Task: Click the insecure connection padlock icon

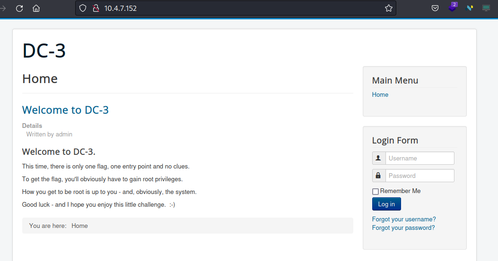Action: 96,8
